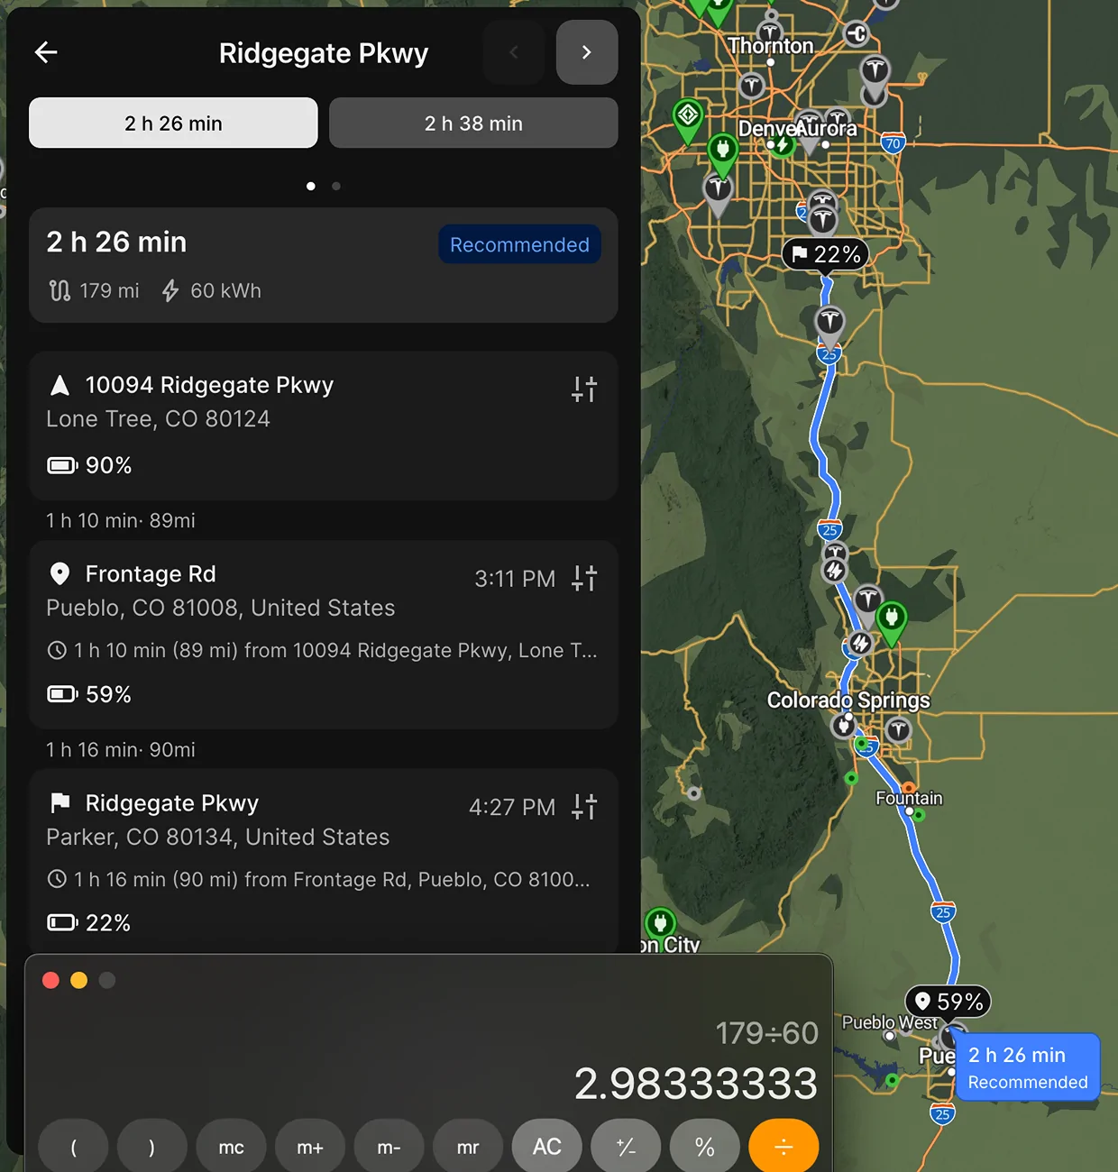1118x1172 pixels.
Task: Click '1 h 10 min· 89mi' segment text
Action: point(121,520)
